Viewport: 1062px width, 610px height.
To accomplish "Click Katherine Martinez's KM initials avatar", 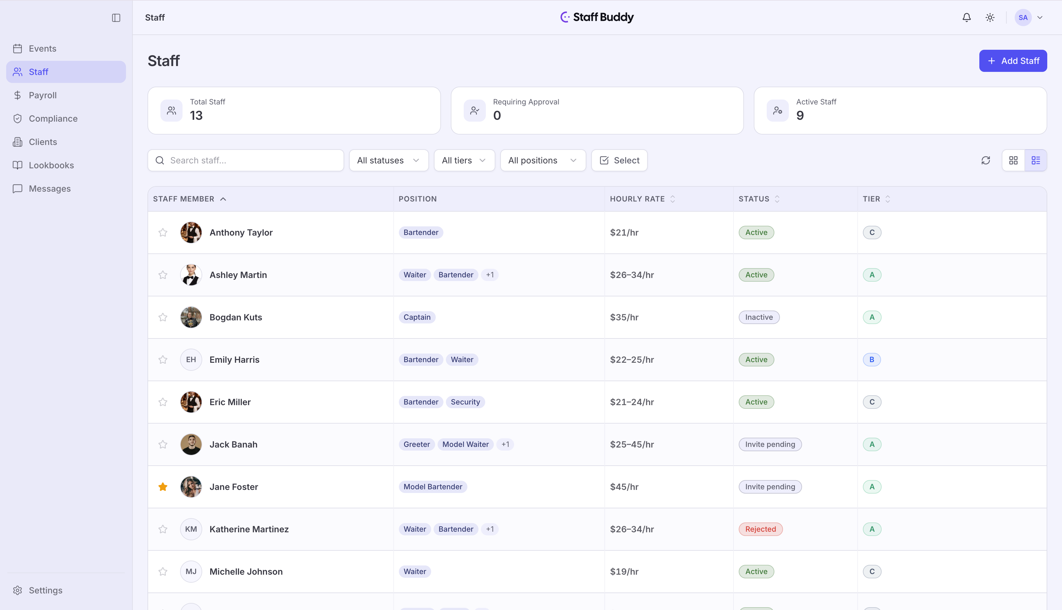I will tap(191, 529).
